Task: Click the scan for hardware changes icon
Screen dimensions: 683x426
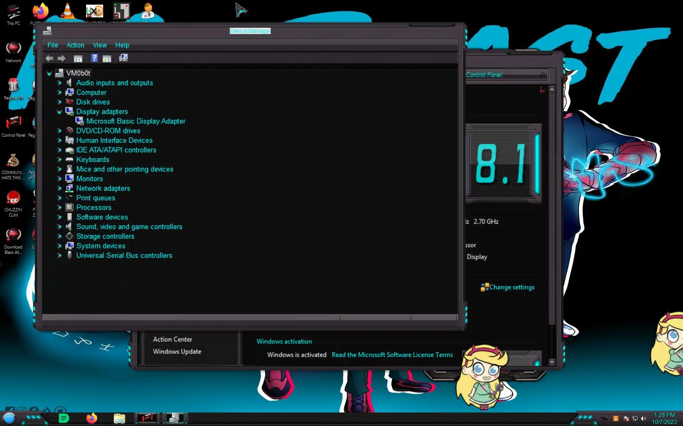Action: coord(123,58)
